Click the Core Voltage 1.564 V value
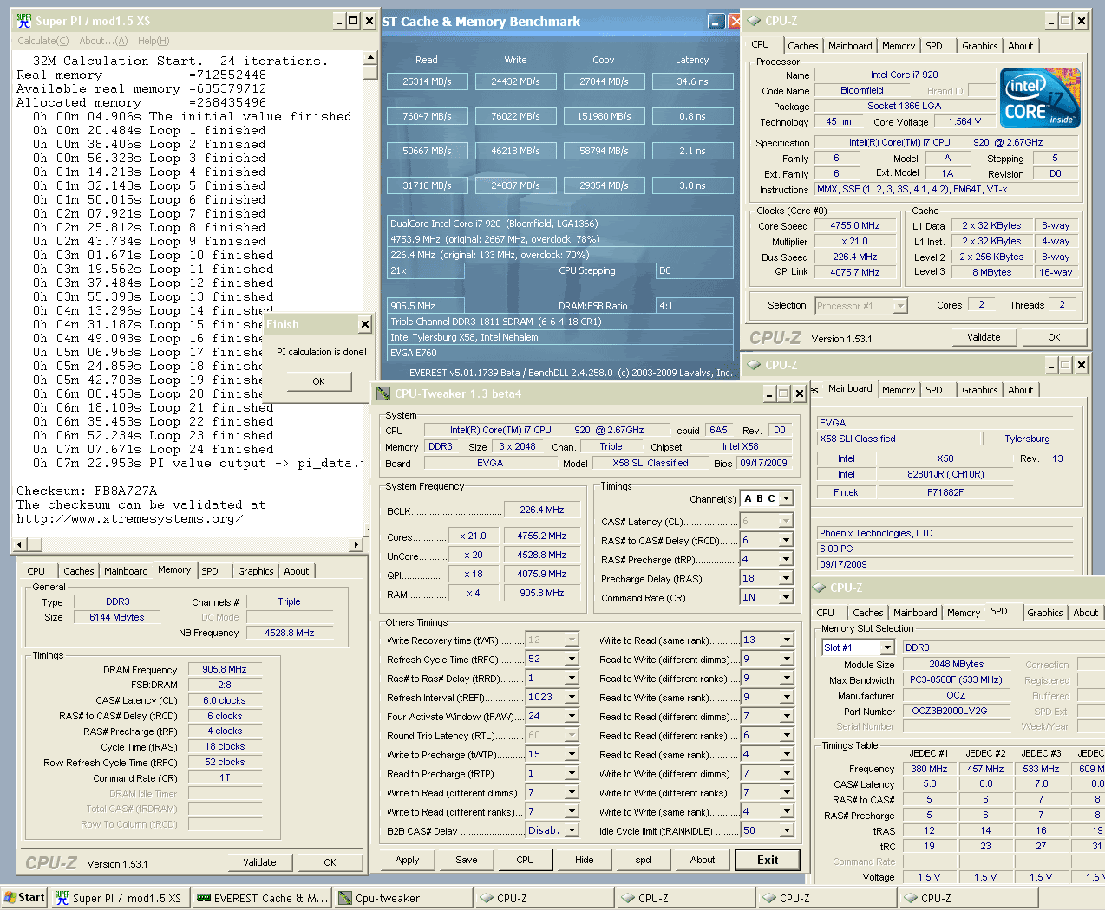Viewport: 1105px width, 910px height. coord(964,122)
